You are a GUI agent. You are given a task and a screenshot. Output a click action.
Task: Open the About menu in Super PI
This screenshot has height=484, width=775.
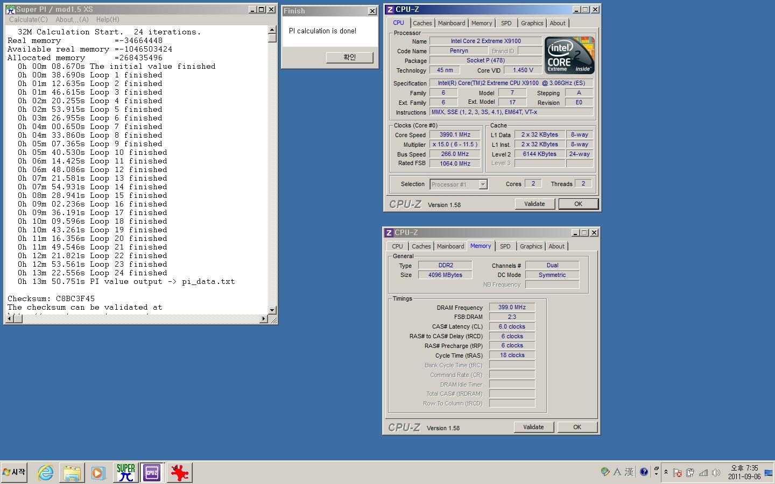[72, 19]
